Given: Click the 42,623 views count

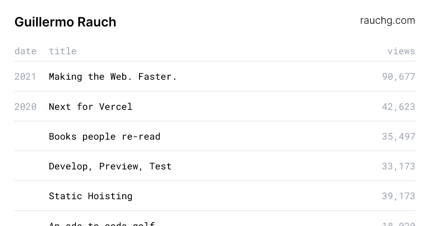Looking at the screenshot, I should point(398,107).
